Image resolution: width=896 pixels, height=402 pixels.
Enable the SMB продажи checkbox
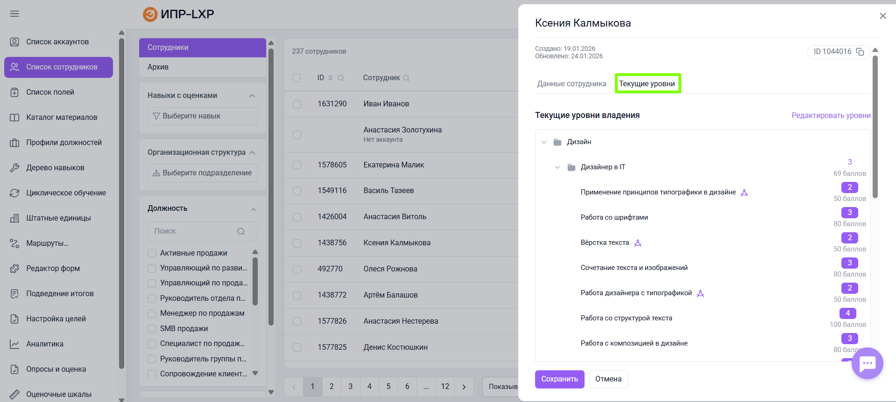(x=152, y=329)
